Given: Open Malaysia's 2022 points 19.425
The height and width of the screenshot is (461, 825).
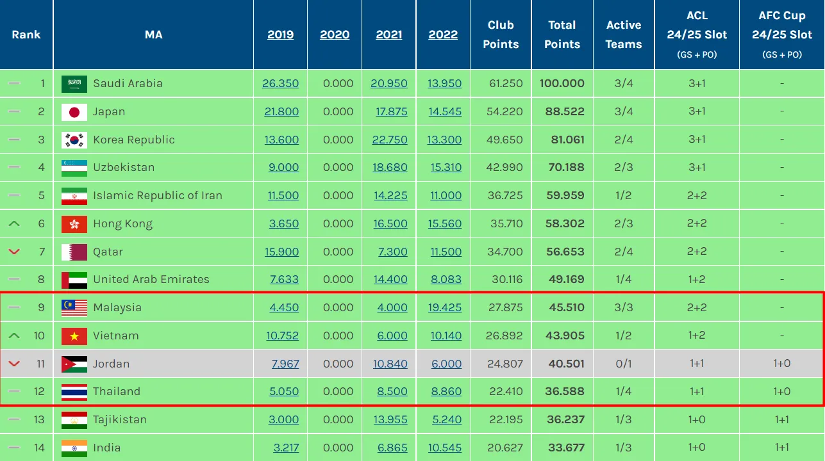Looking at the screenshot, I should [x=444, y=307].
